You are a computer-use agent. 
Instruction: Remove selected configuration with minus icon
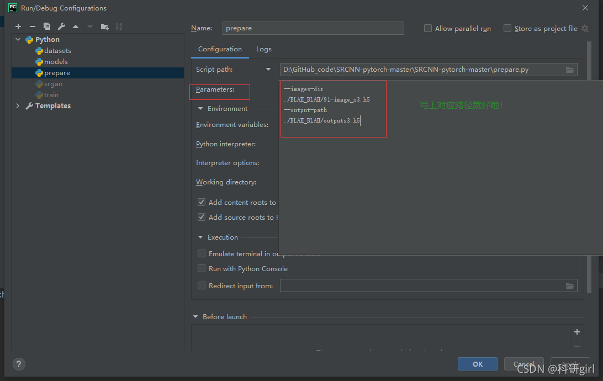[x=32, y=27]
